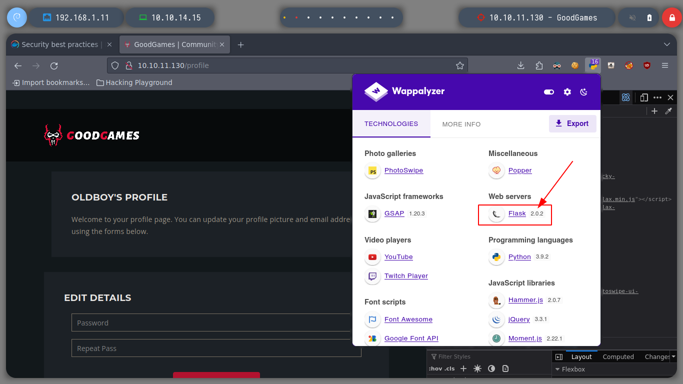Open devtools three-dot options menu

[x=657, y=97]
